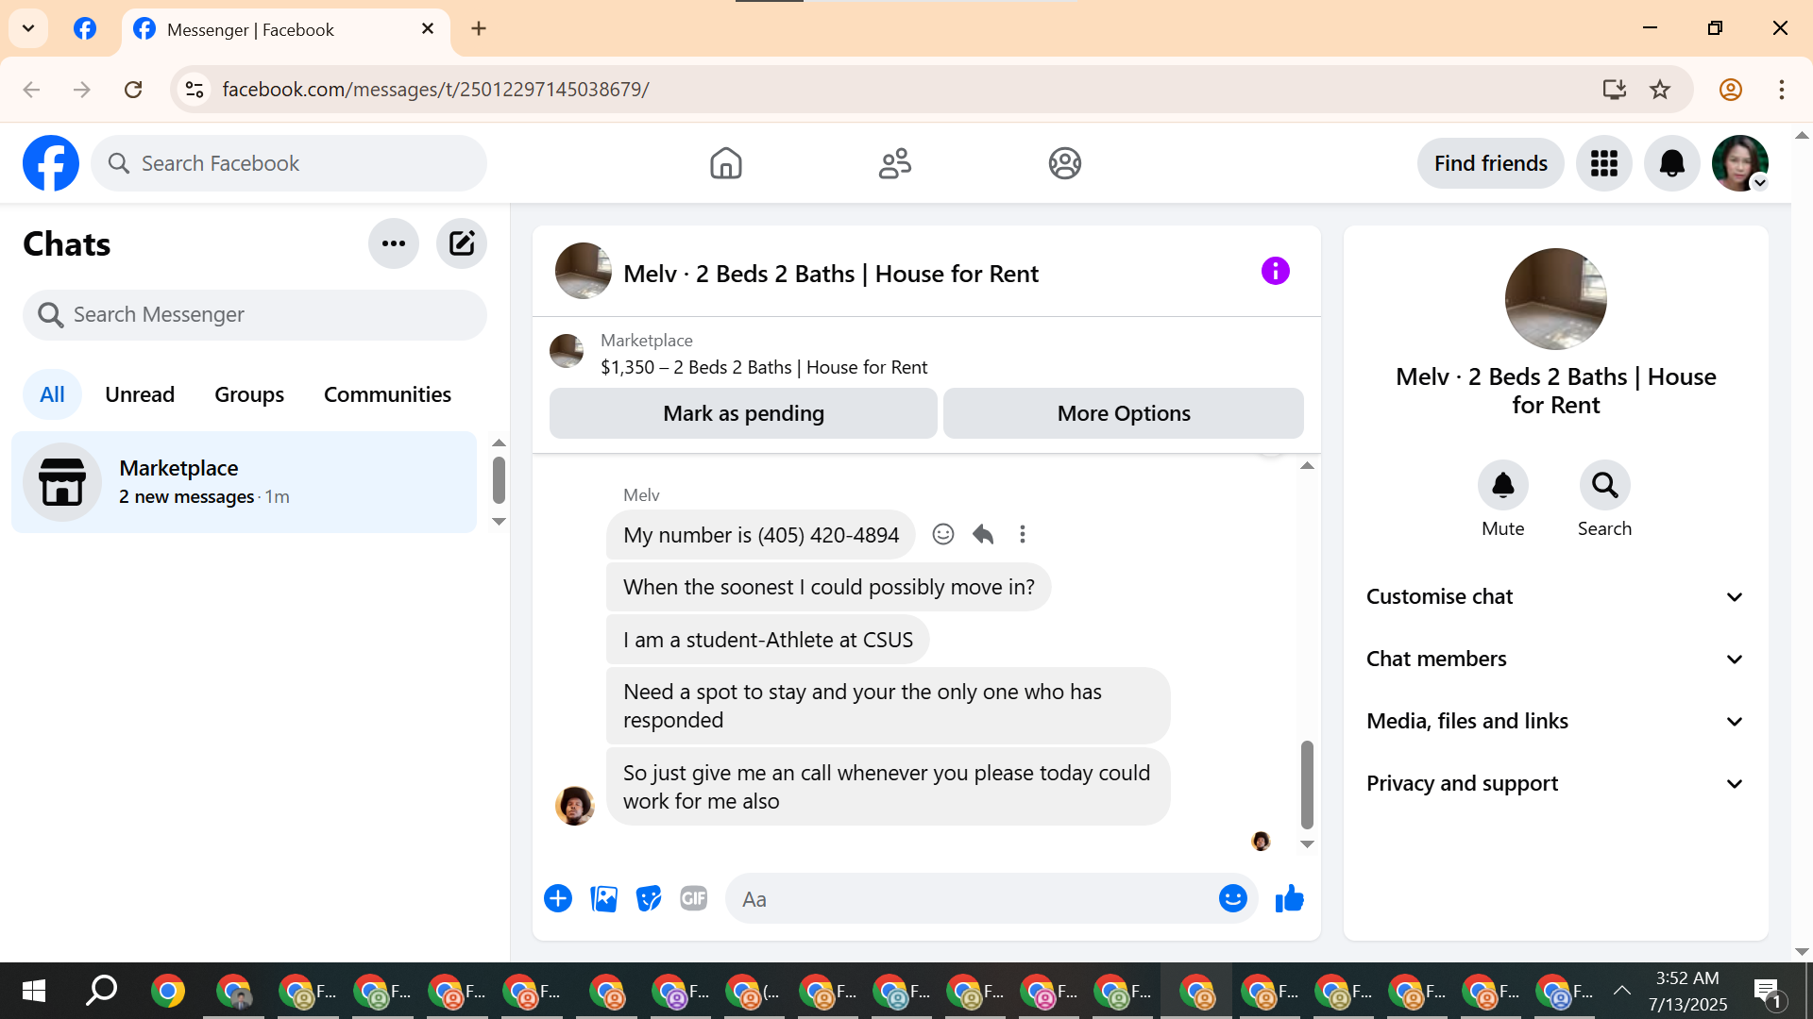Click Mark as pending button
The height and width of the screenshot is (1019, 1813).
pyautogui.click(x=743, y=413)
